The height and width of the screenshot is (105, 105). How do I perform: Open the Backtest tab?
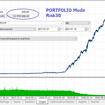(x=30, y=102)
